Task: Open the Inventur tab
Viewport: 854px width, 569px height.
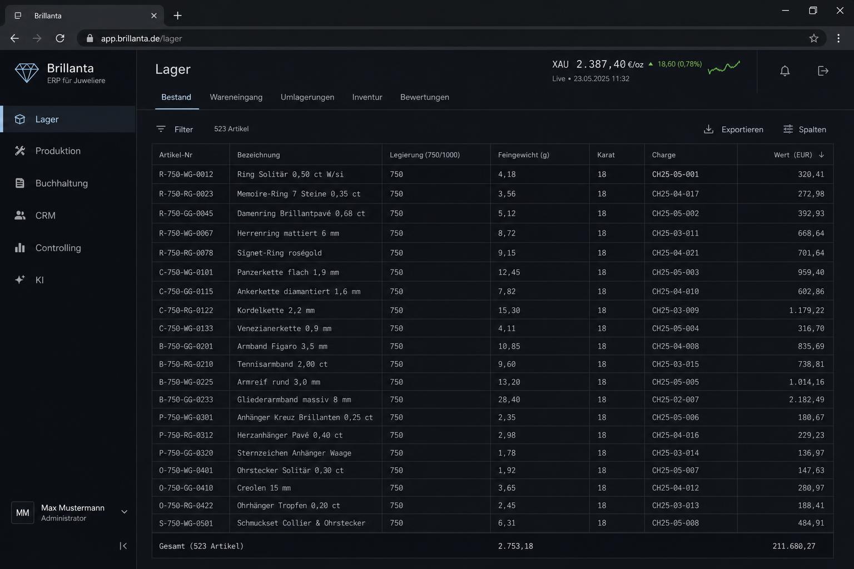Action: pos(367,97)
